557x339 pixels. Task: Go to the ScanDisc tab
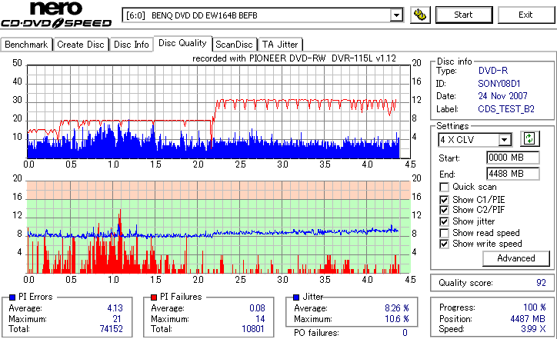coord(234,45)
